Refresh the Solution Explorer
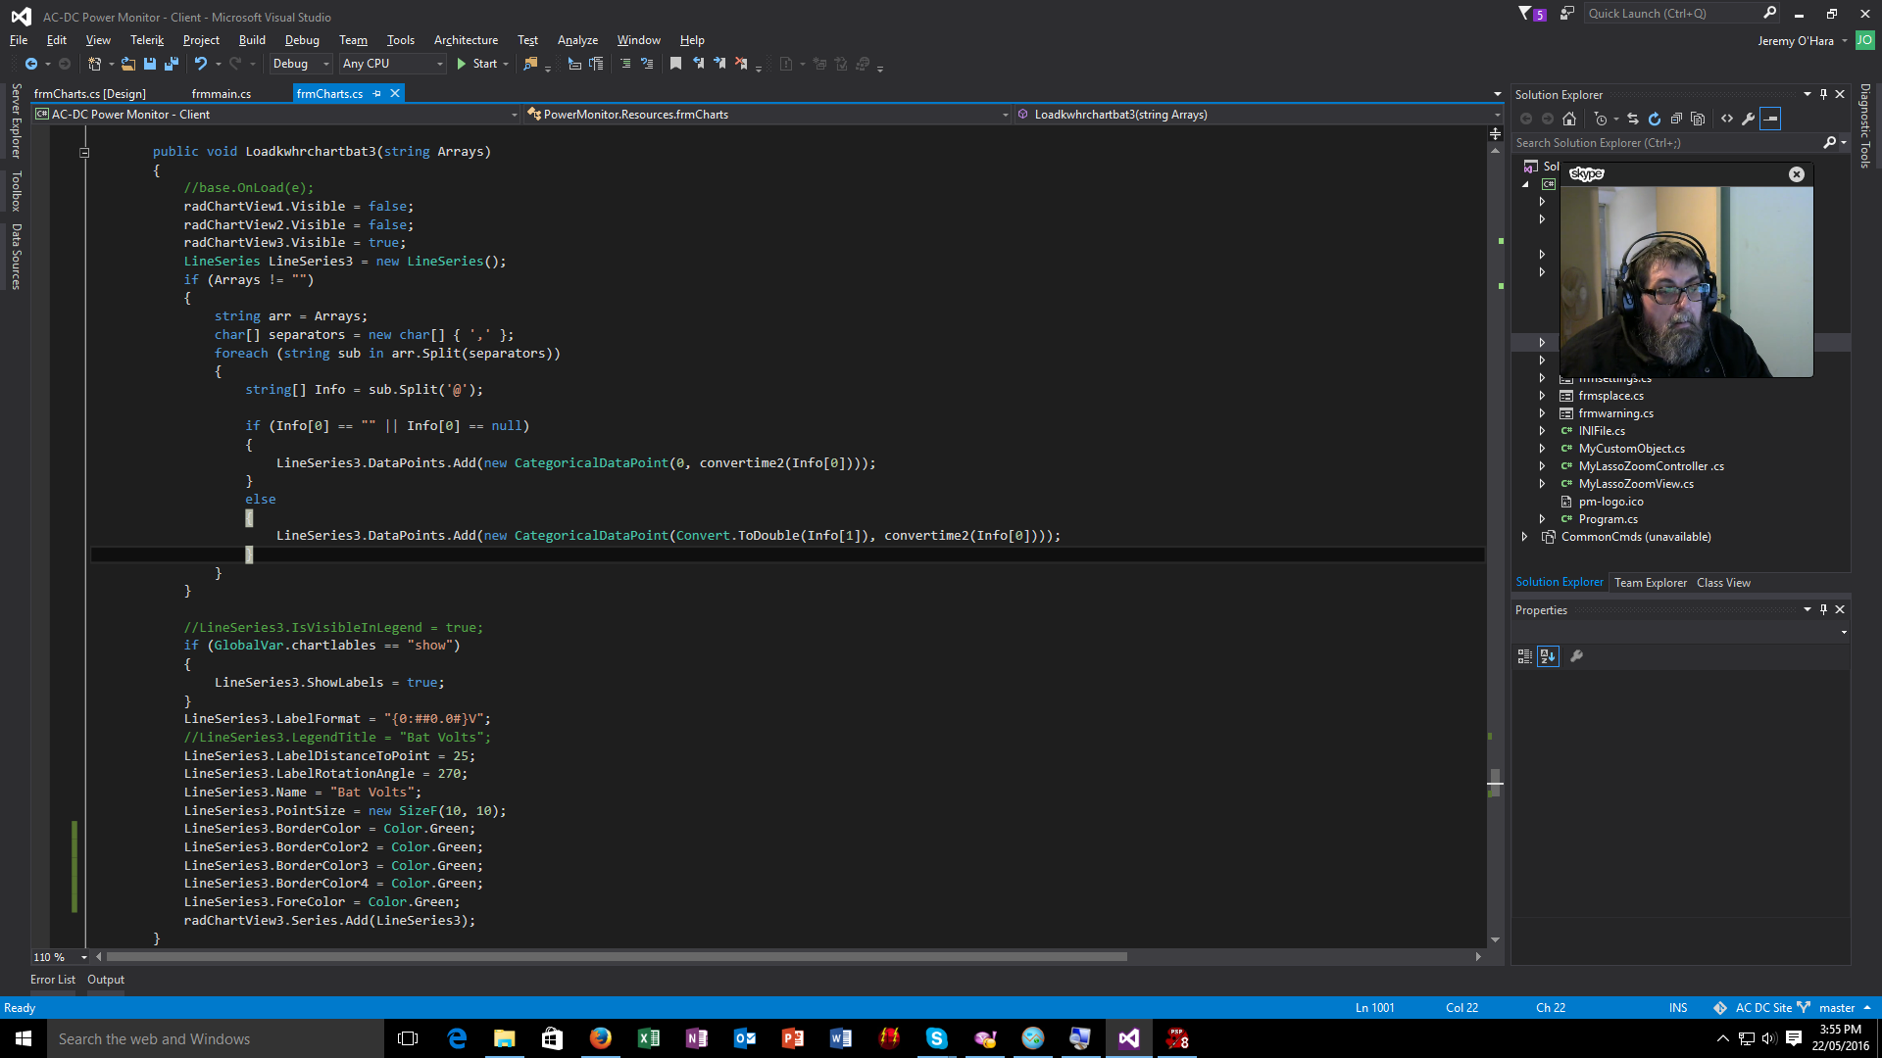1882x1058 pixels. pos(1655,119)
